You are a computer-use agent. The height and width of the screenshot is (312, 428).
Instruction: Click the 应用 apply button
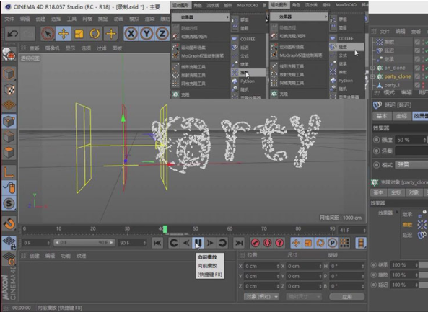tap(346, 297)
